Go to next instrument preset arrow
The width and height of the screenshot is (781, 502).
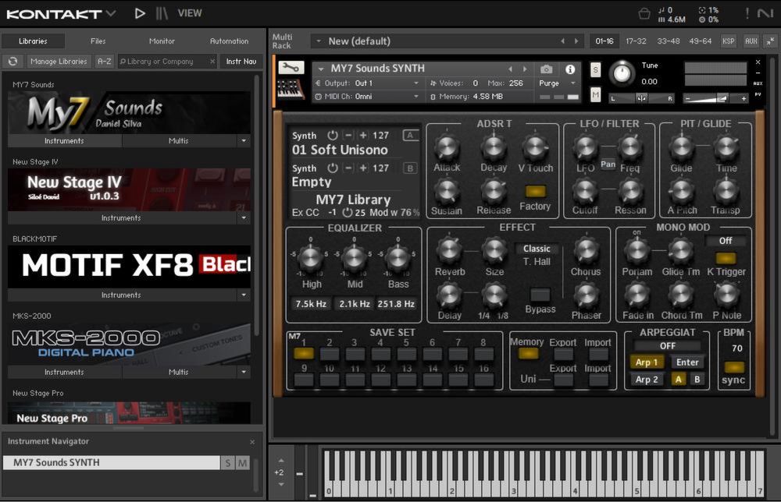[x=525, y=69]
